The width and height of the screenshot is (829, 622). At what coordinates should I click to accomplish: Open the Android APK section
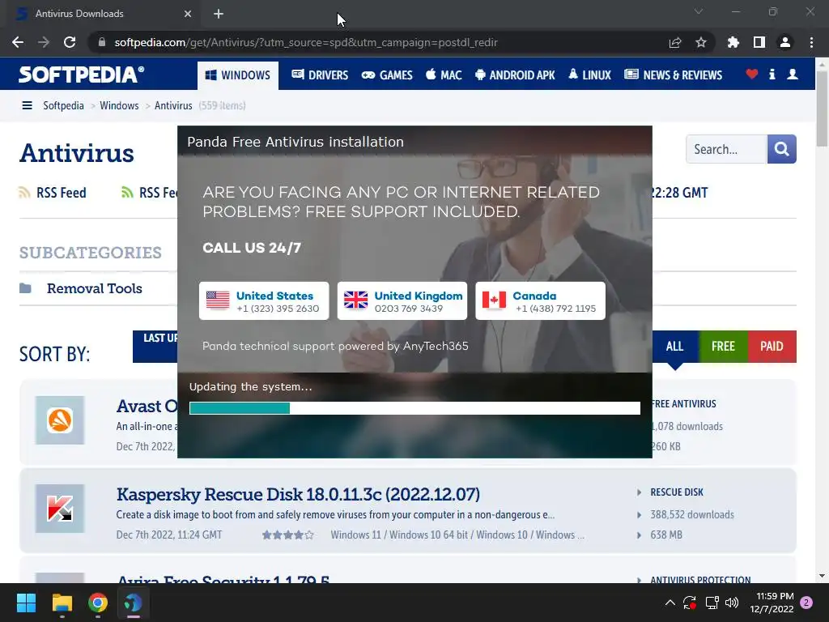pyautogui.click(x=515, y=75)
